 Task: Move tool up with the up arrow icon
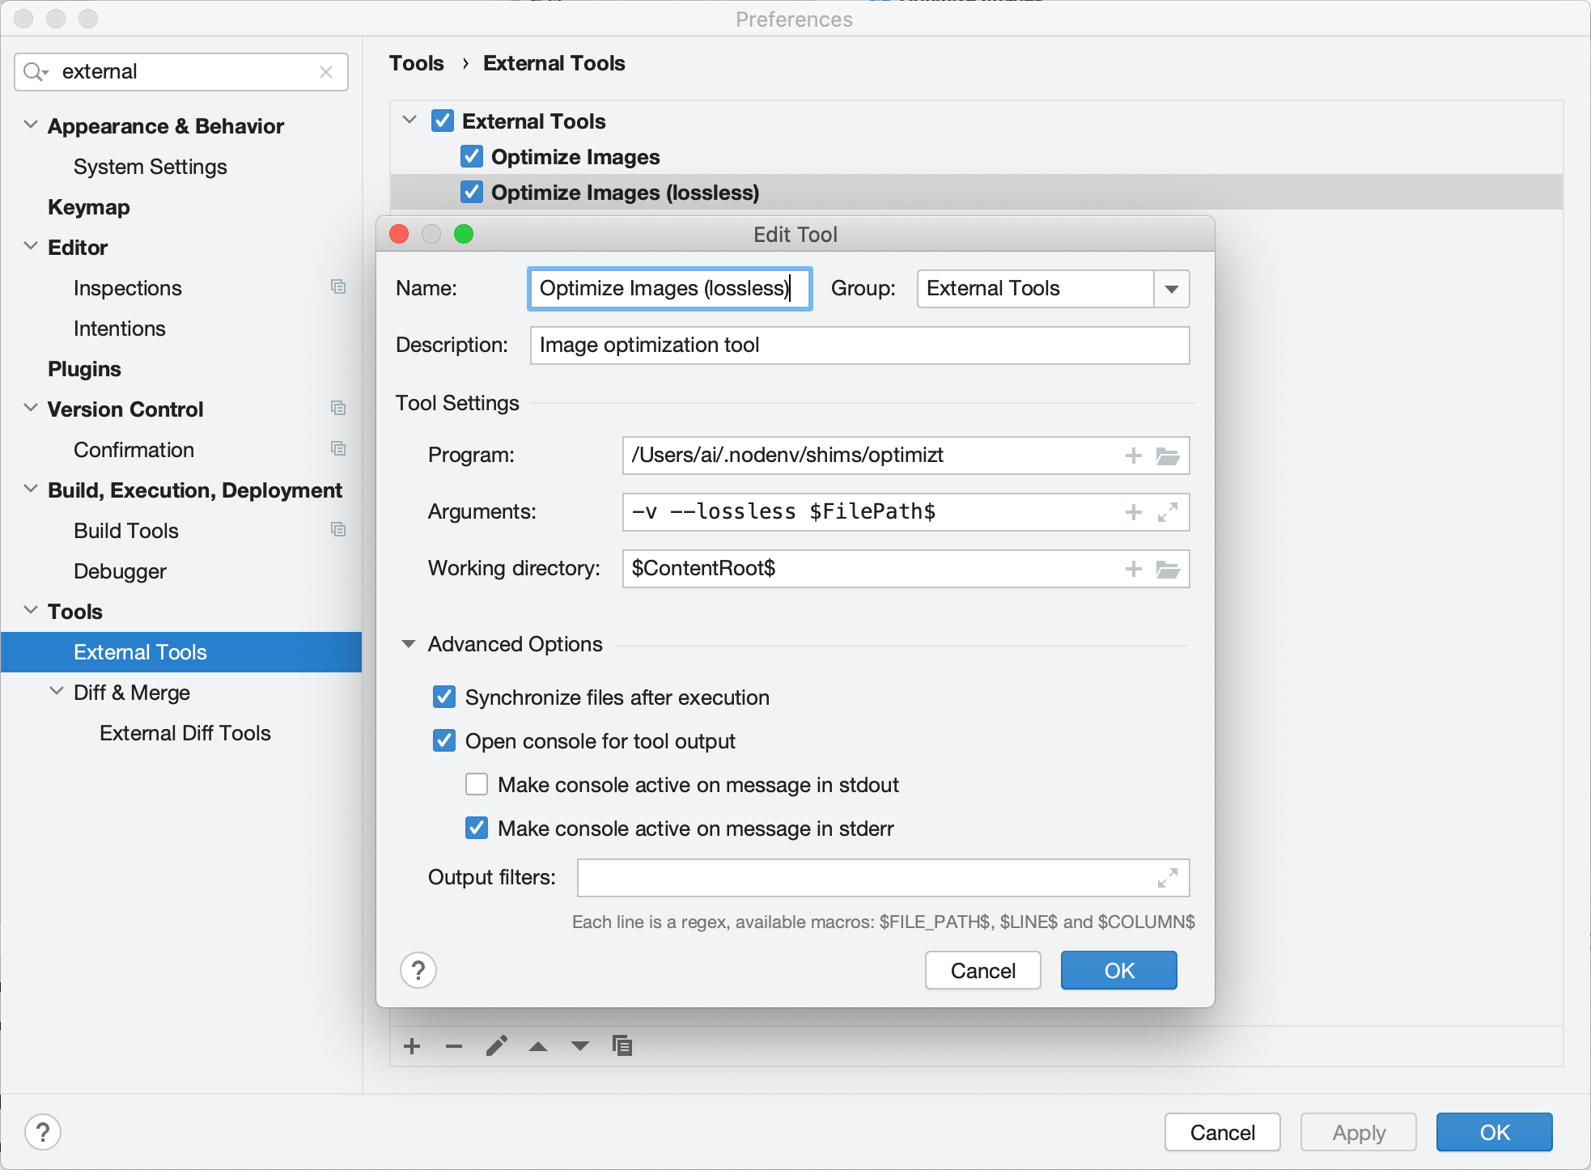538,1046
